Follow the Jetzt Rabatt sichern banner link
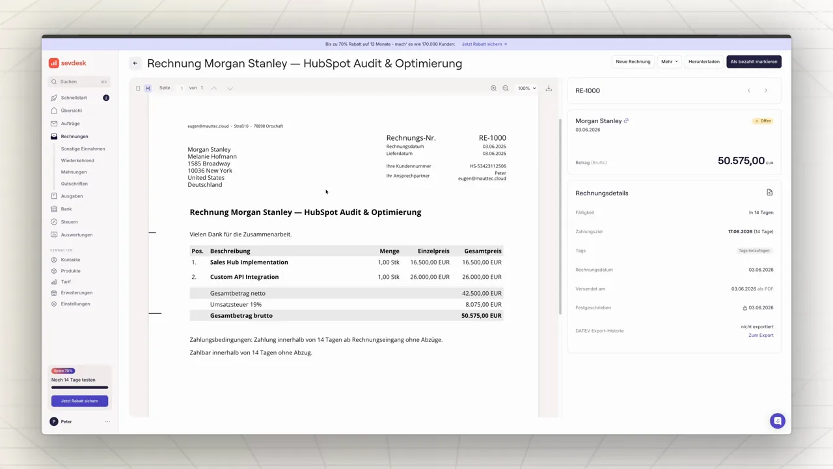This screenshot has height=469, width=833. (484, 44)
